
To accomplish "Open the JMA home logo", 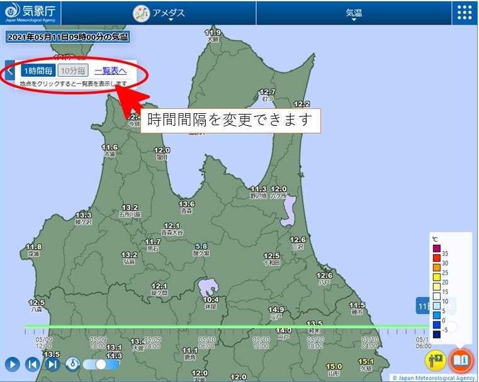I will [30, 13].
